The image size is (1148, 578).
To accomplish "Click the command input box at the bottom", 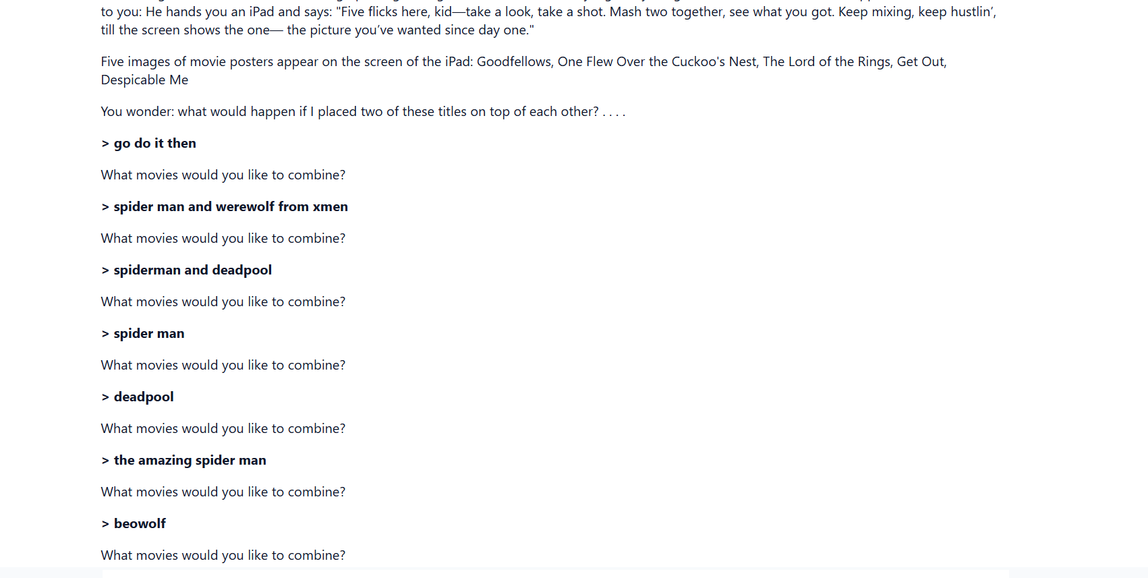I will coord(554,574).
